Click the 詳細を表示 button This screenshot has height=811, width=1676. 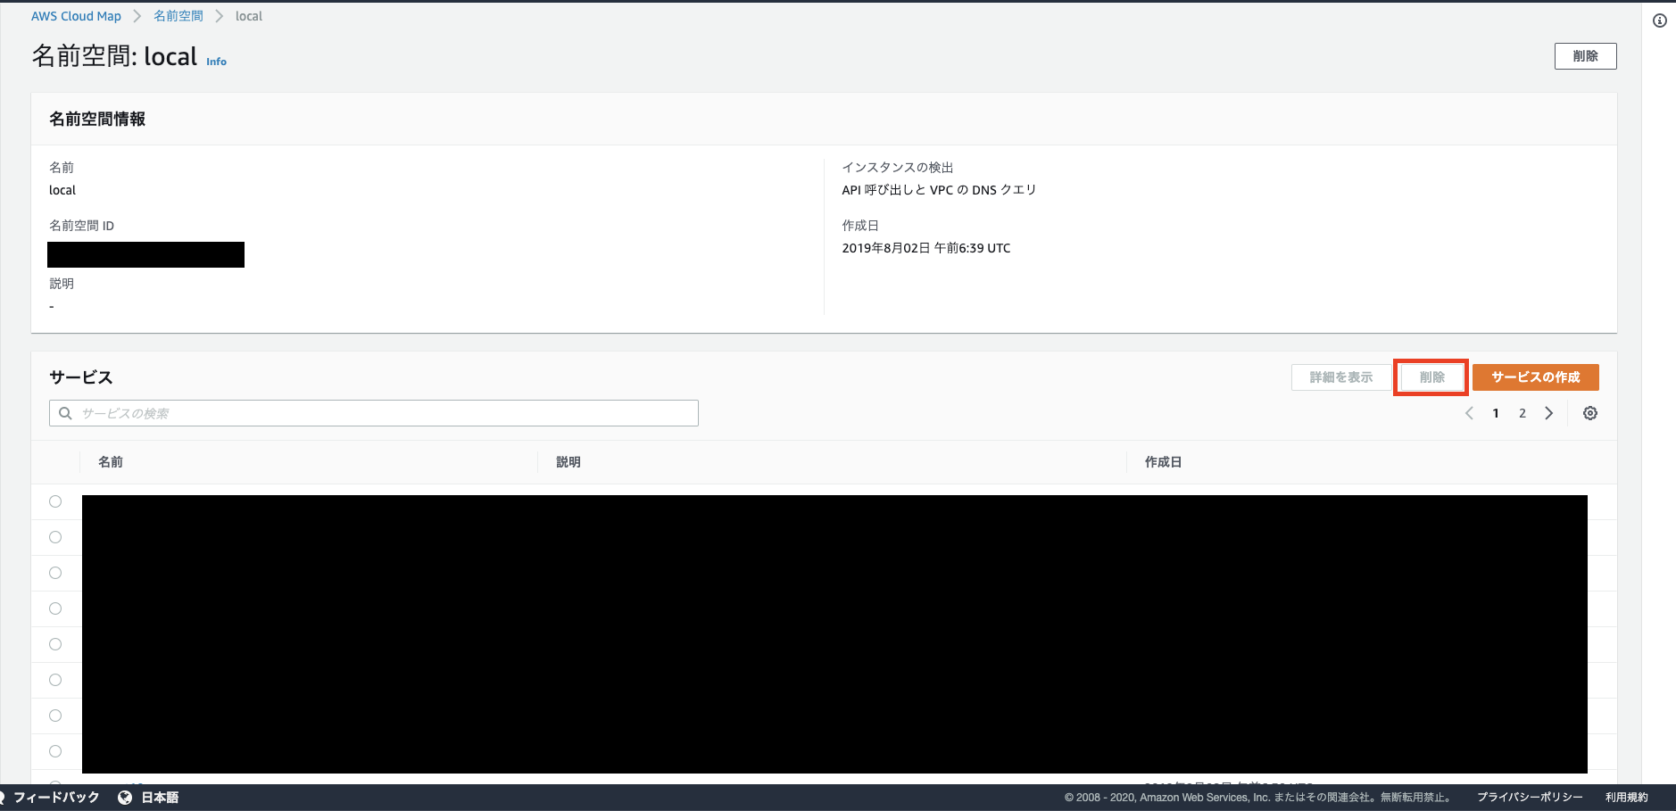[x=1341, y=377]
